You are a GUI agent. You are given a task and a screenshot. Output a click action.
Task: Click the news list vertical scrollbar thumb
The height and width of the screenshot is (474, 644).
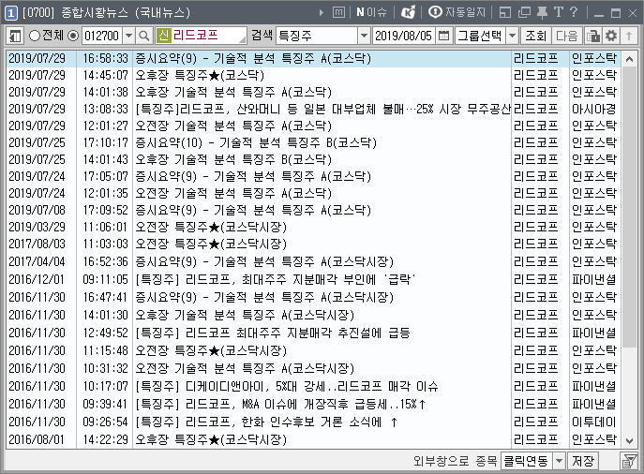pos(629,206)
